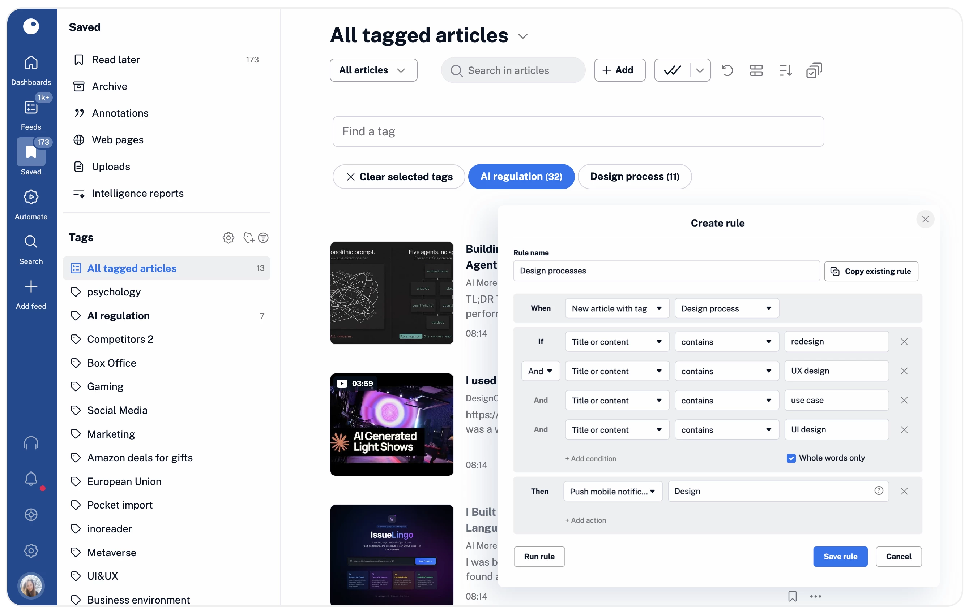Select the Competitors 2 tag
The width and height of the screenshot is (969, 614).
click(120, 340)
